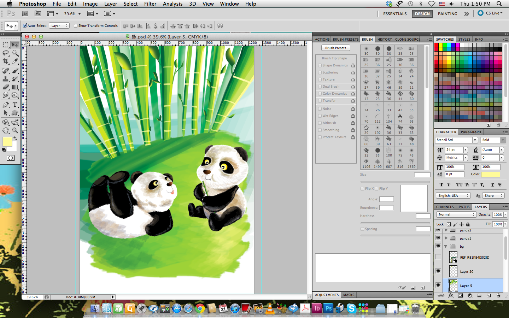Image resolution: width=509 pixels, height=318 pixels.
Task: Uncheck the Auto-Select checkbox
Action: click(x=25, y=25)
